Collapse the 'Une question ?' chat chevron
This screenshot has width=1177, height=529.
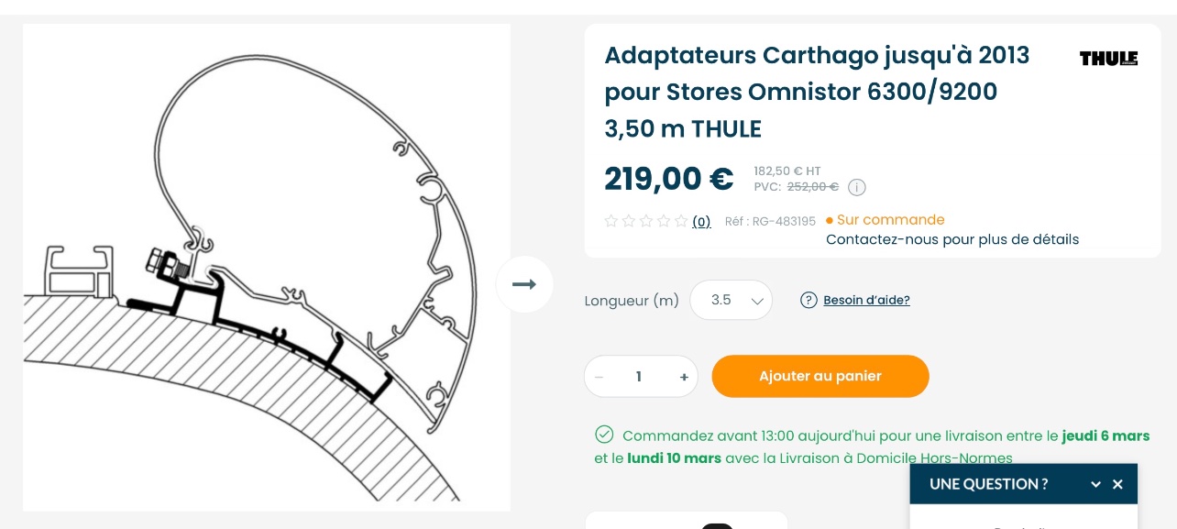(1095, 484)
